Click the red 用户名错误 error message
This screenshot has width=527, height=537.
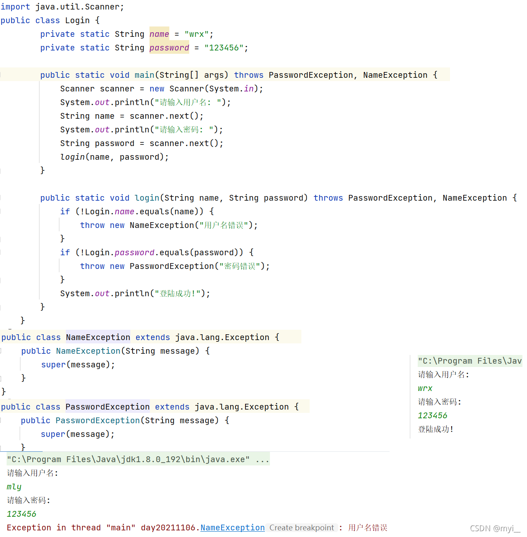click(368, 527)
